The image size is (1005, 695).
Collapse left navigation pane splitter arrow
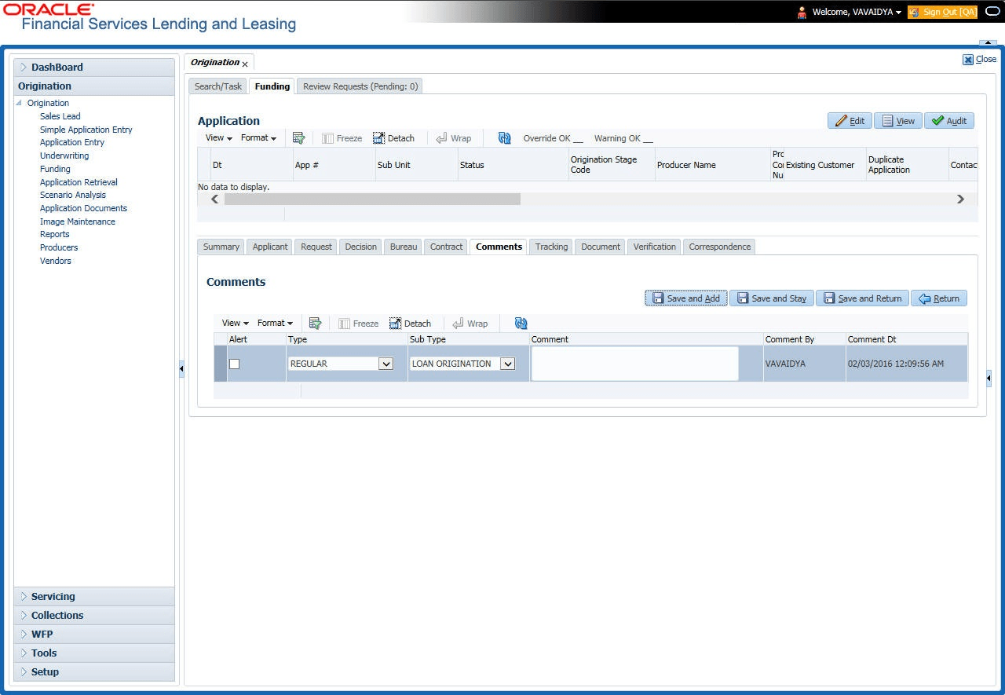pos(181,368)
